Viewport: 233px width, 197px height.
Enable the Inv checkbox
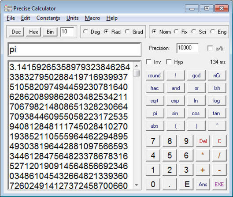149,62
